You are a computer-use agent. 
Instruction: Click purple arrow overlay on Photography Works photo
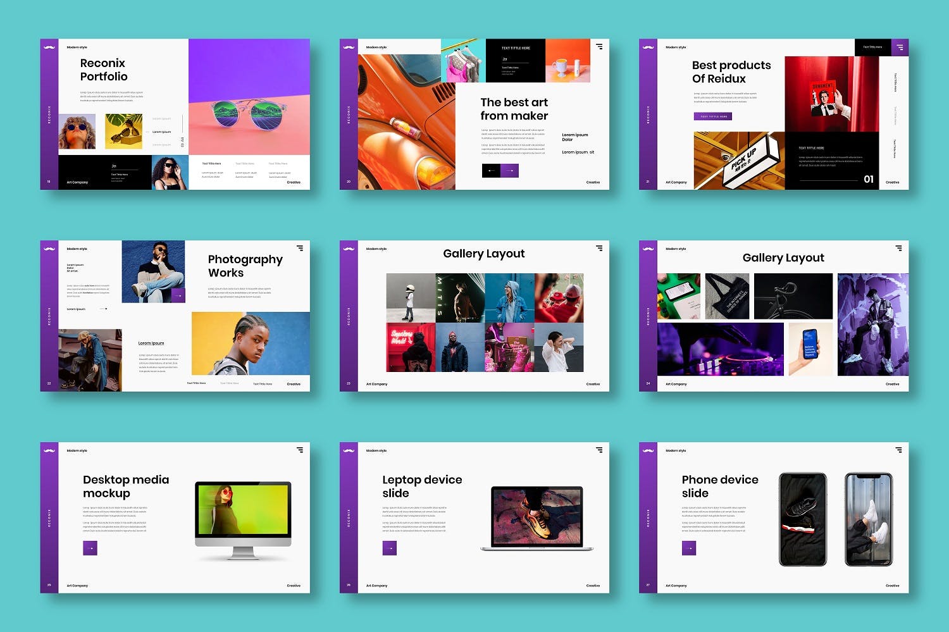(178, 295)
